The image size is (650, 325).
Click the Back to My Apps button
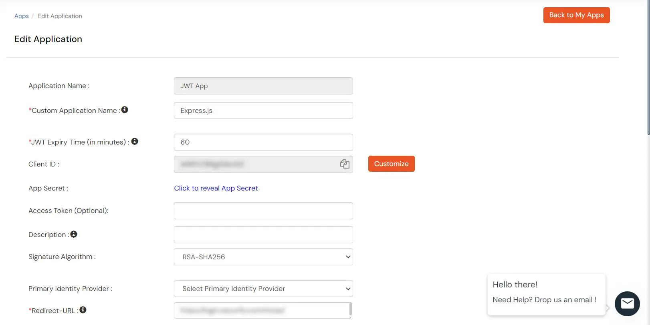click(x=576, y=15)
